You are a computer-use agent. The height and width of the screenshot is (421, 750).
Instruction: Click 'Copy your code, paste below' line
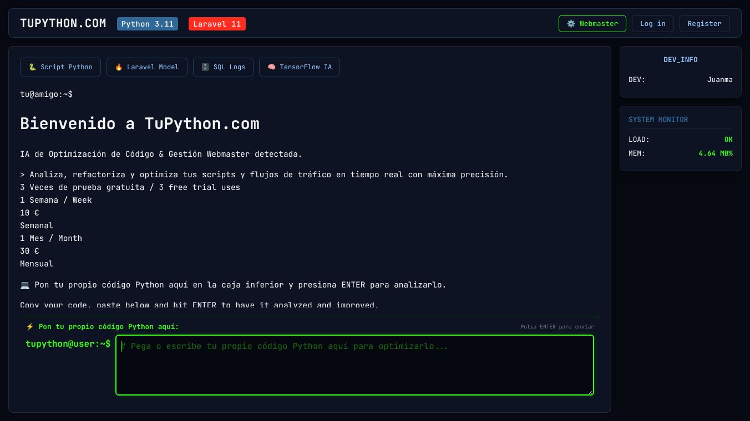pyautogui.click(x=200, y=305)
